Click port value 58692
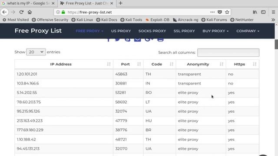278x156 pixels. [121, 102]
